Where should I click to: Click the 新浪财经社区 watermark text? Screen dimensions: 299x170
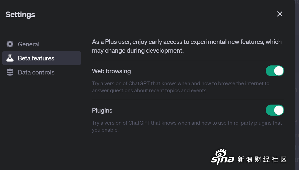coord(262,159)
